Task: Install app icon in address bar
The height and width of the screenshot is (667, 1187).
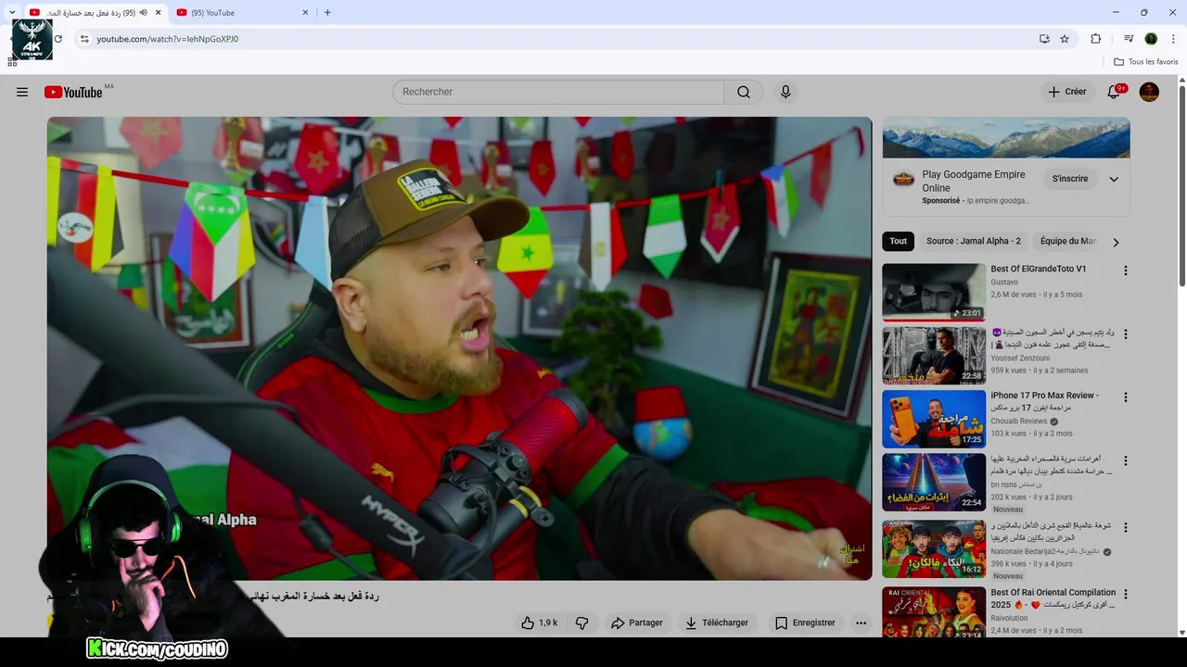Action: pos(1044,39)
